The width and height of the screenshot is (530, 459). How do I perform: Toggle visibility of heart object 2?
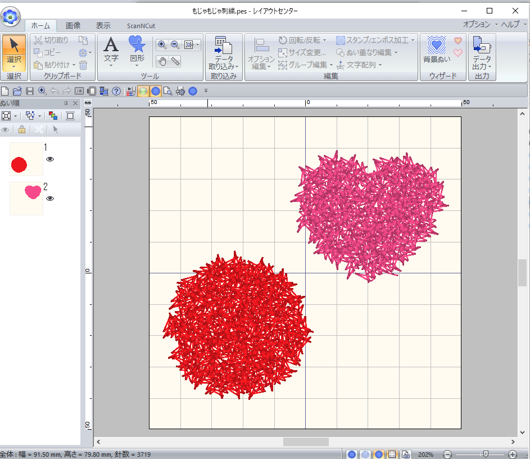pos(50,198)
